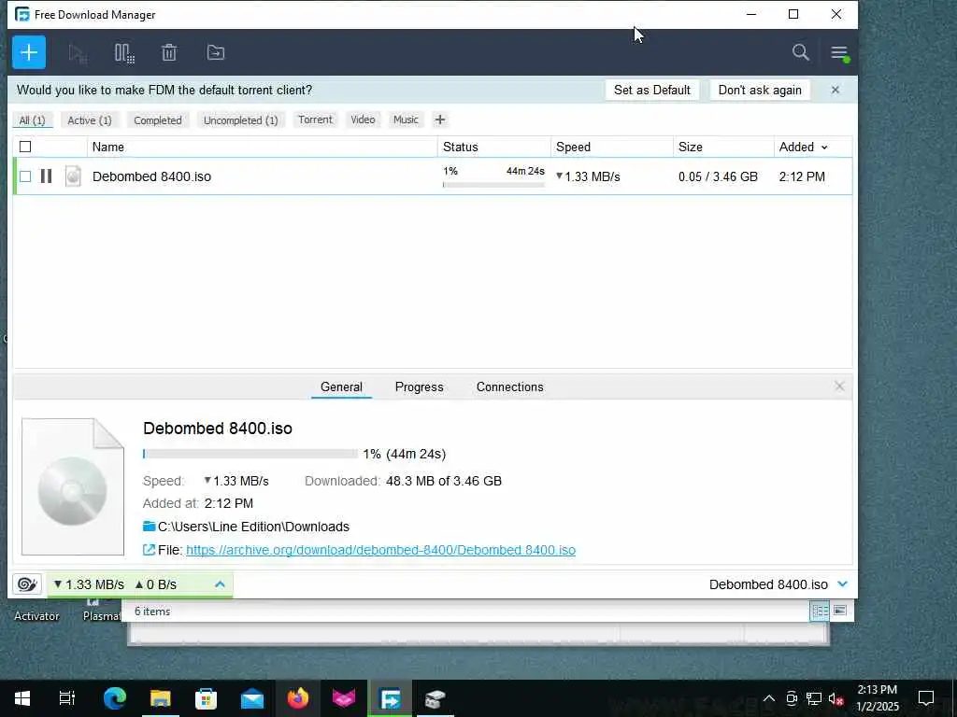Switch to the Progress tab
This screenshot has width=957, height=717.
click(420, 387)
